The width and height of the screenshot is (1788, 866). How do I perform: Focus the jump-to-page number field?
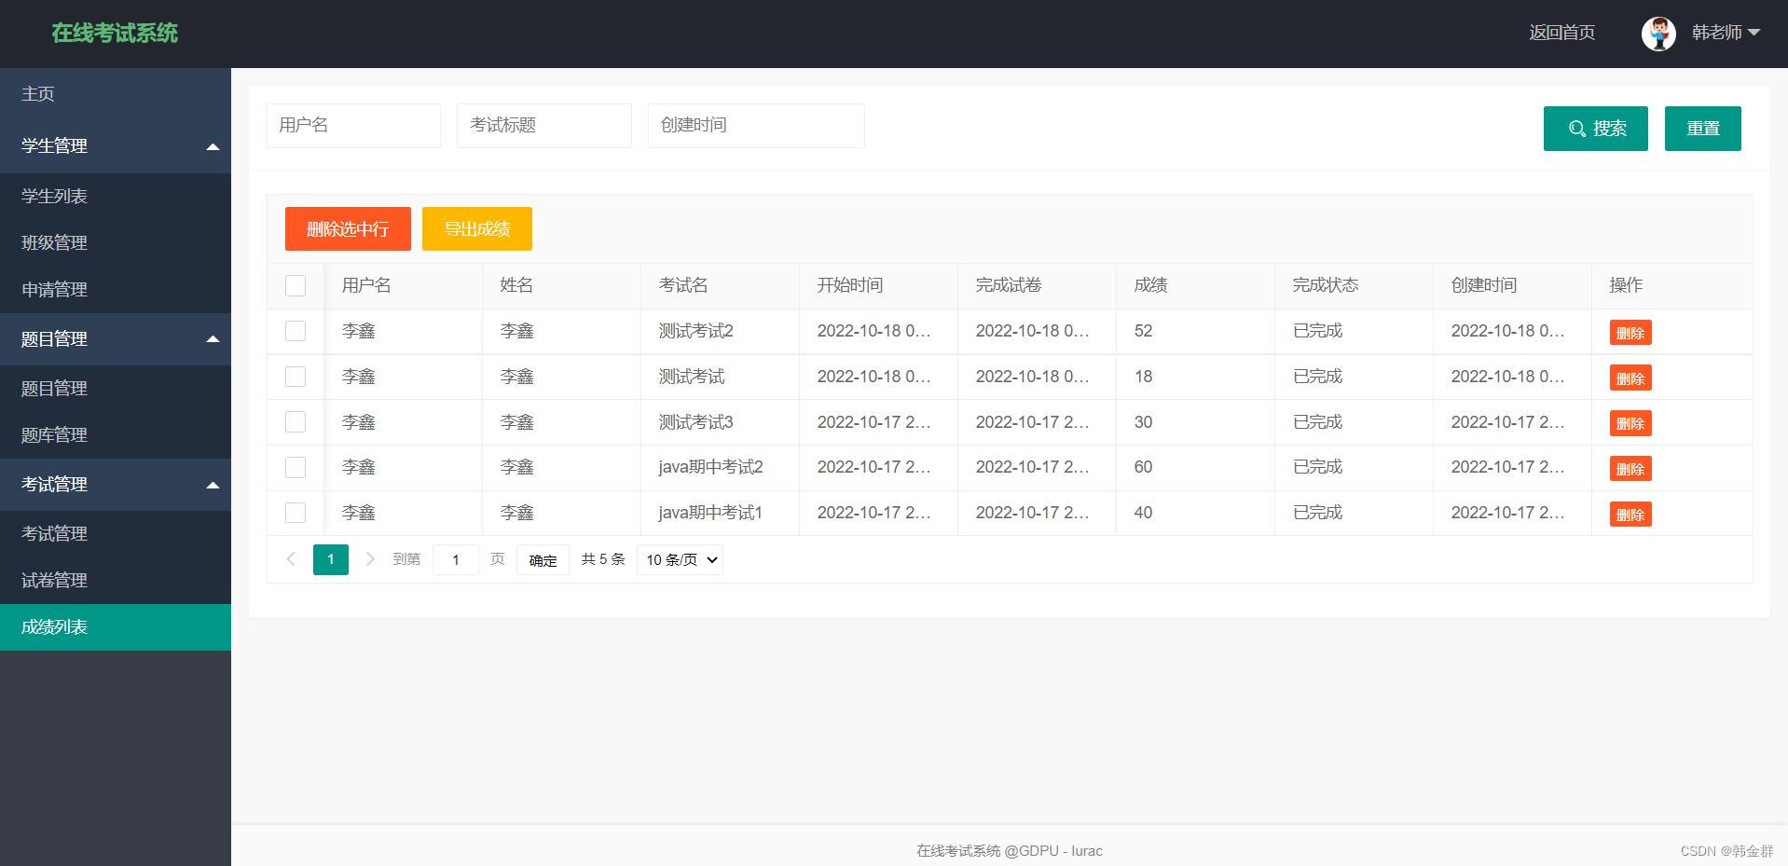pos(456,560)
